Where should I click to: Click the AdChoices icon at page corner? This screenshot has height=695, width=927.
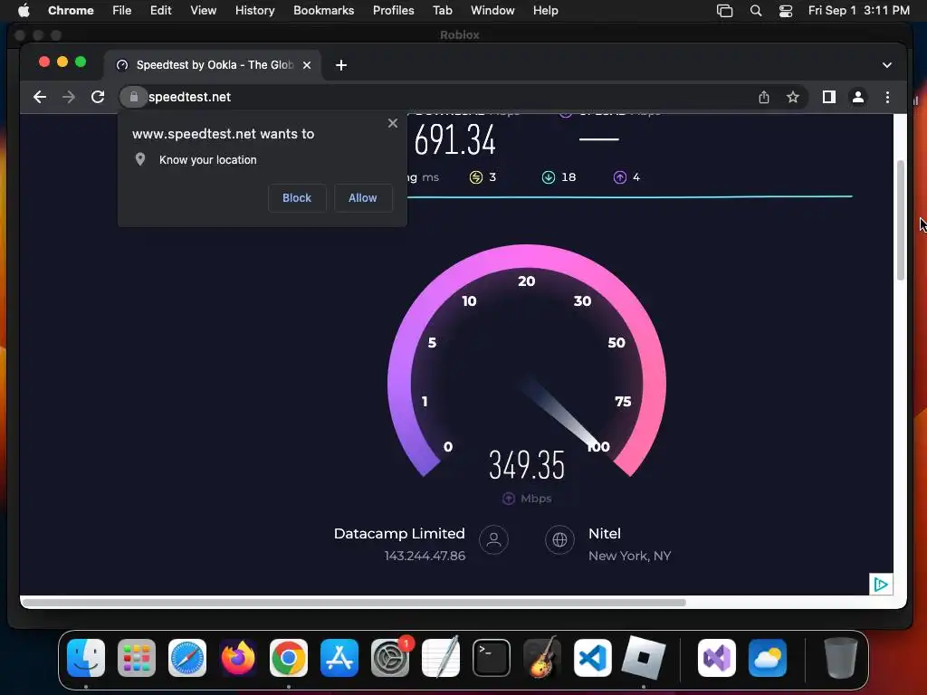[x=881, y=585]
